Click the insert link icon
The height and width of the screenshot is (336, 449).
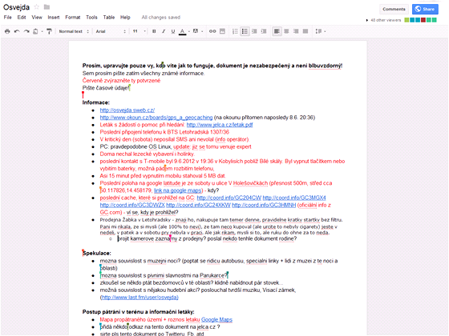(212, 31)
